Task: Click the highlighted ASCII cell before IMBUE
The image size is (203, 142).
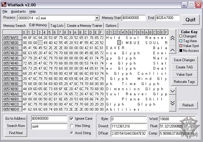Action: click(119, 43)
